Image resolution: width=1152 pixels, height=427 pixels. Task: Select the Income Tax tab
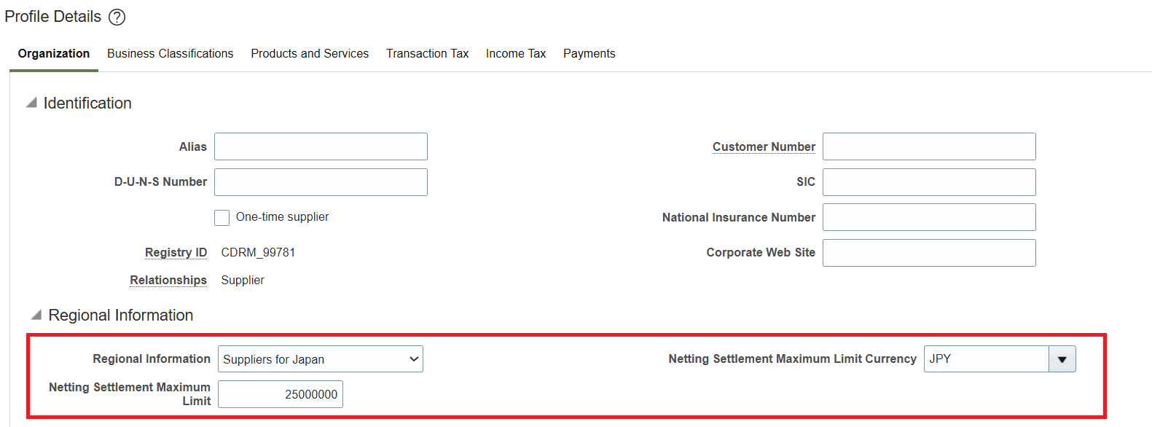click(516, 54)
